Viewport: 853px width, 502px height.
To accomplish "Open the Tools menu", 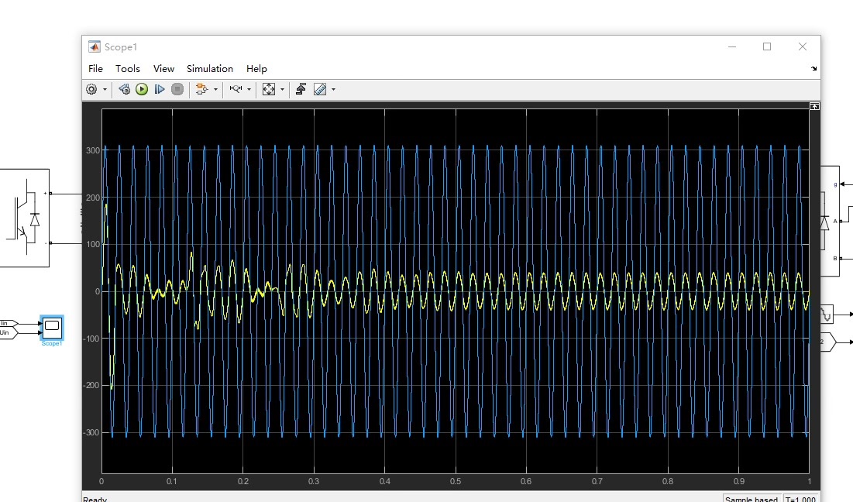I will pos(128,68).
